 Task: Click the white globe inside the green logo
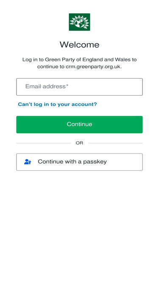coord(80,22)
